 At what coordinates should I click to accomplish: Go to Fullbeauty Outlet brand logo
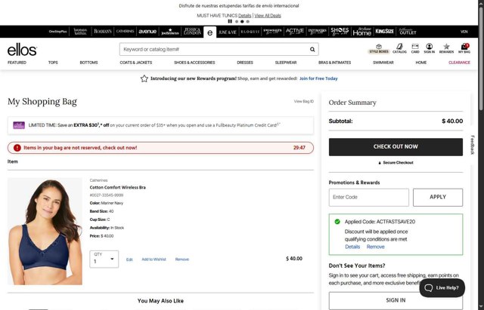pyautogui.click(x=408, y=32)
